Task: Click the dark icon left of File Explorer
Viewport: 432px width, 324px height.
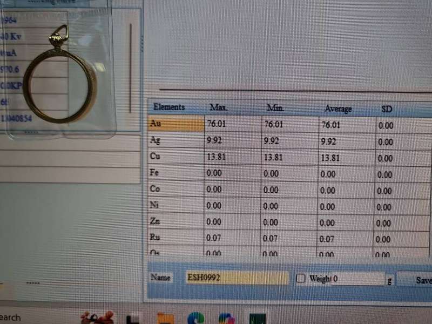Action: [133, 319]
